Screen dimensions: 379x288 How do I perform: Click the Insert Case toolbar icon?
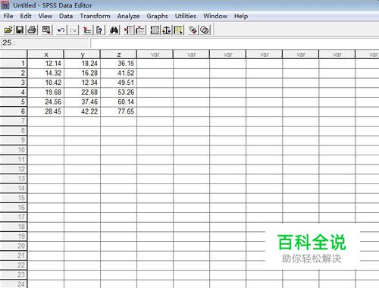[x=129, y=30]
